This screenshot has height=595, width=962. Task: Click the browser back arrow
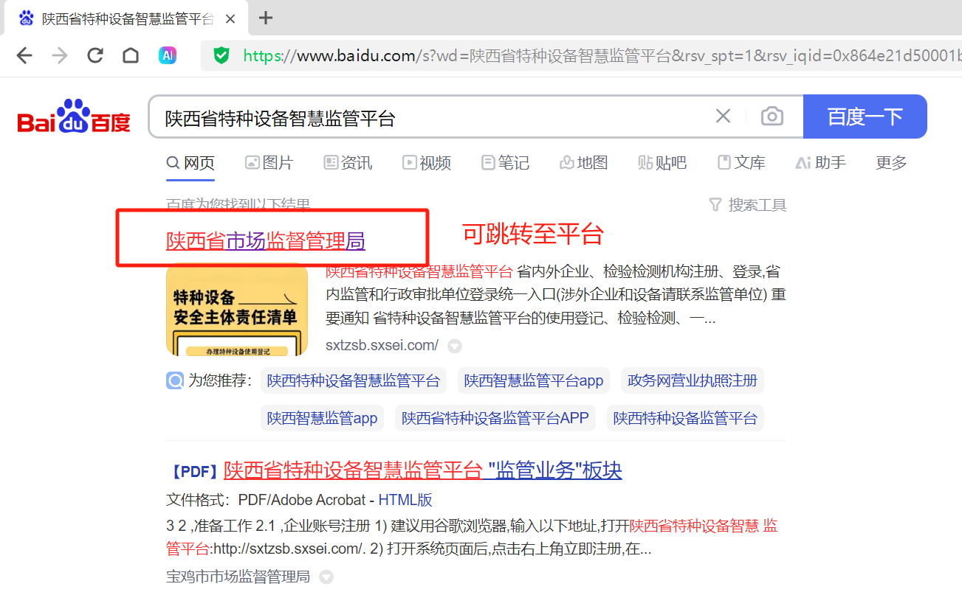(x=24, y=55)
